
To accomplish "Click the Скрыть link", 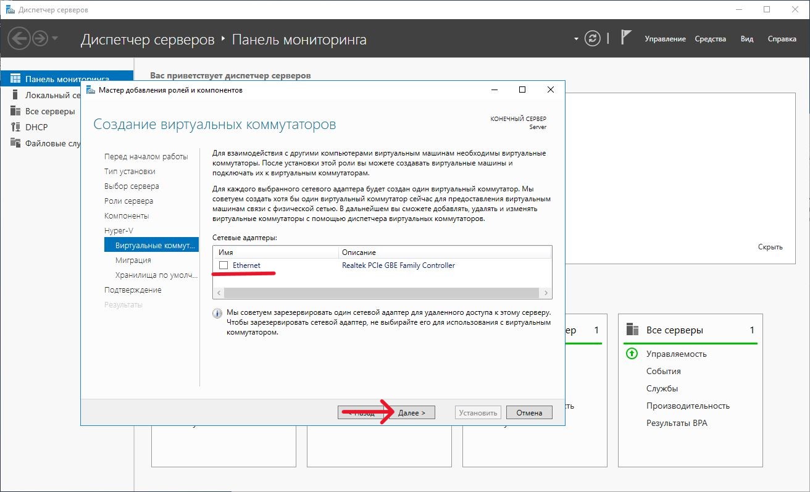I will click(x=770, y=247).
